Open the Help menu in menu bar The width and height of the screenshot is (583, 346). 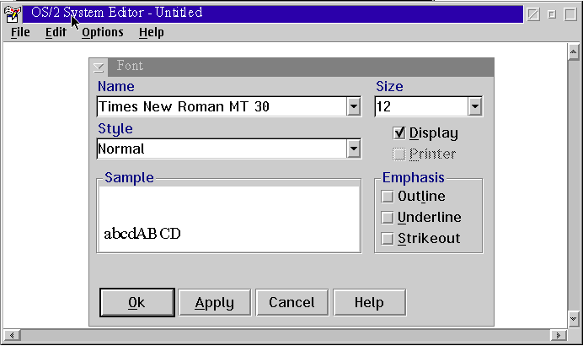tap(152, 32)
